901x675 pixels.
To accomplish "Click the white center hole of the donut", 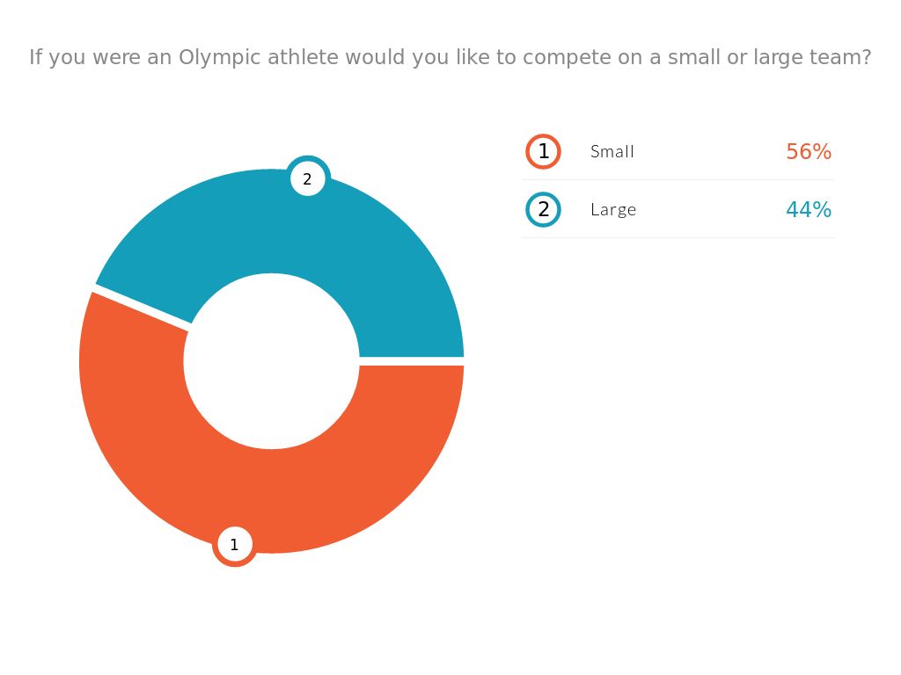I will tap(272, 361).
